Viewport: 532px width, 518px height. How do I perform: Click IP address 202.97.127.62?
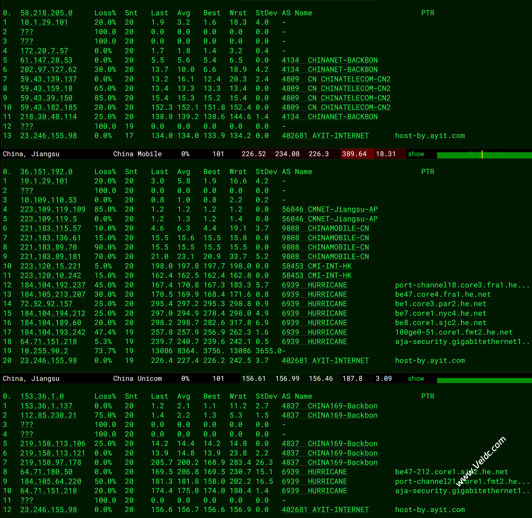tap(49, 70)
